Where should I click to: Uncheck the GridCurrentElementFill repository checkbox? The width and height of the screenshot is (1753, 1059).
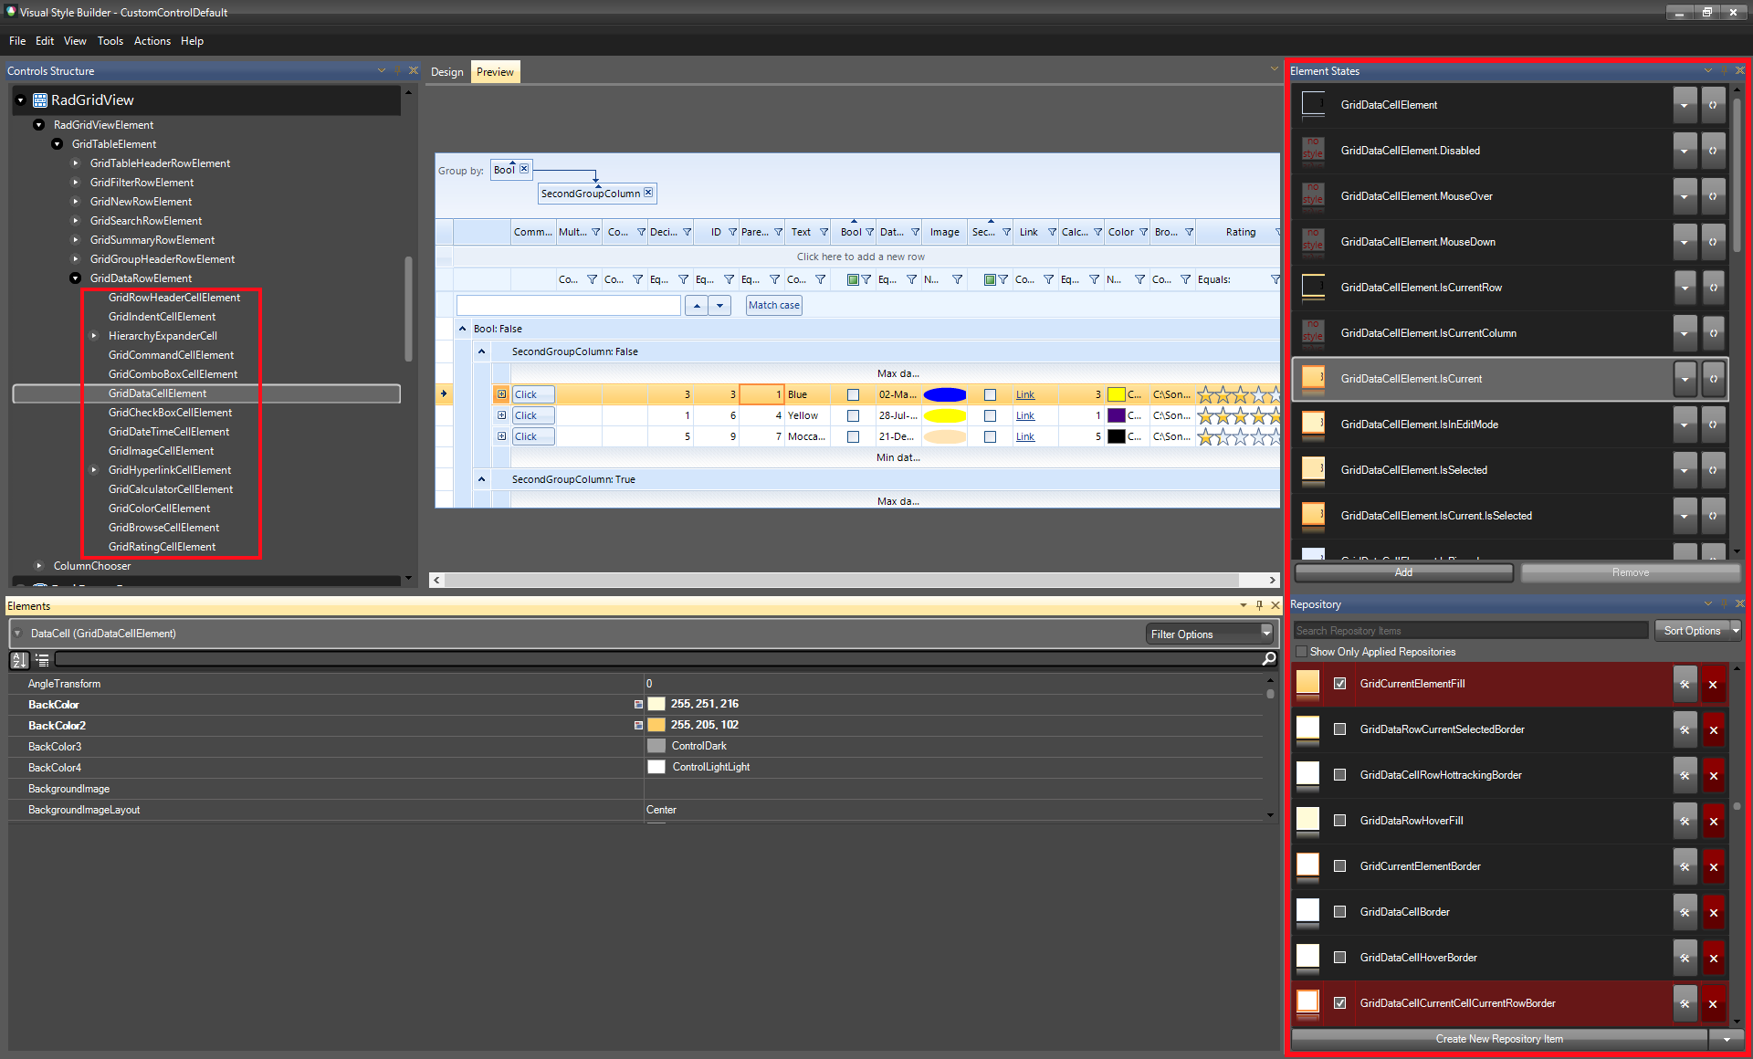tap(1339, 684)
